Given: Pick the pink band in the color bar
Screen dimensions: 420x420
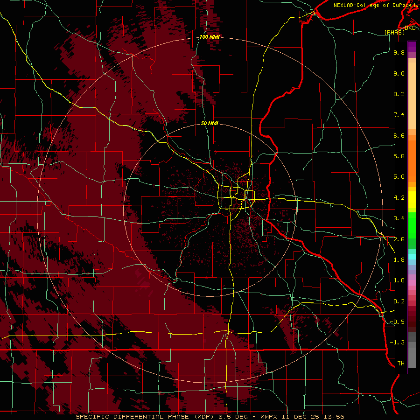Looking at the screenshot, I should coord(412,283).
